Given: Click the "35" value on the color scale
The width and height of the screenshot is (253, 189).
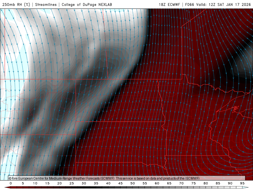Looking at the screenshot, I should [x=96, y=183].
